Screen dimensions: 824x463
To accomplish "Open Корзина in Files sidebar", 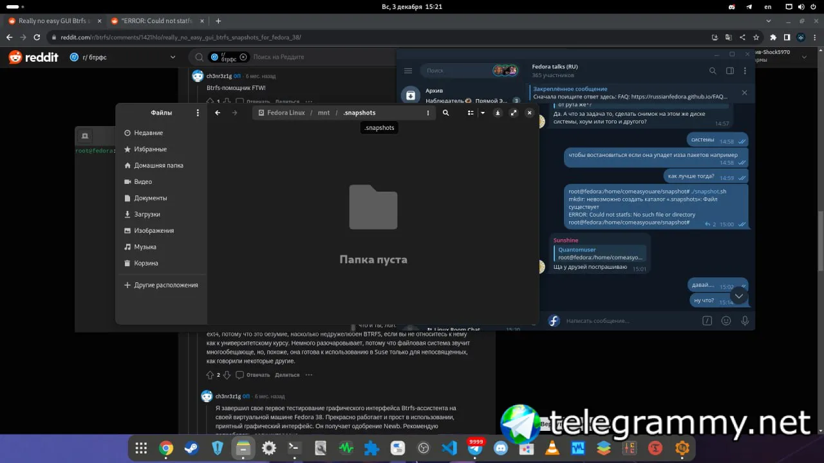I will pyautogui.click(x=162, y=263).
